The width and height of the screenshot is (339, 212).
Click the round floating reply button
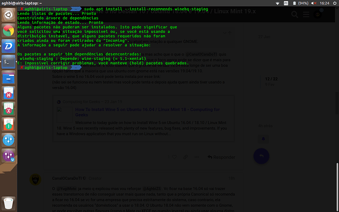(261, 156)
